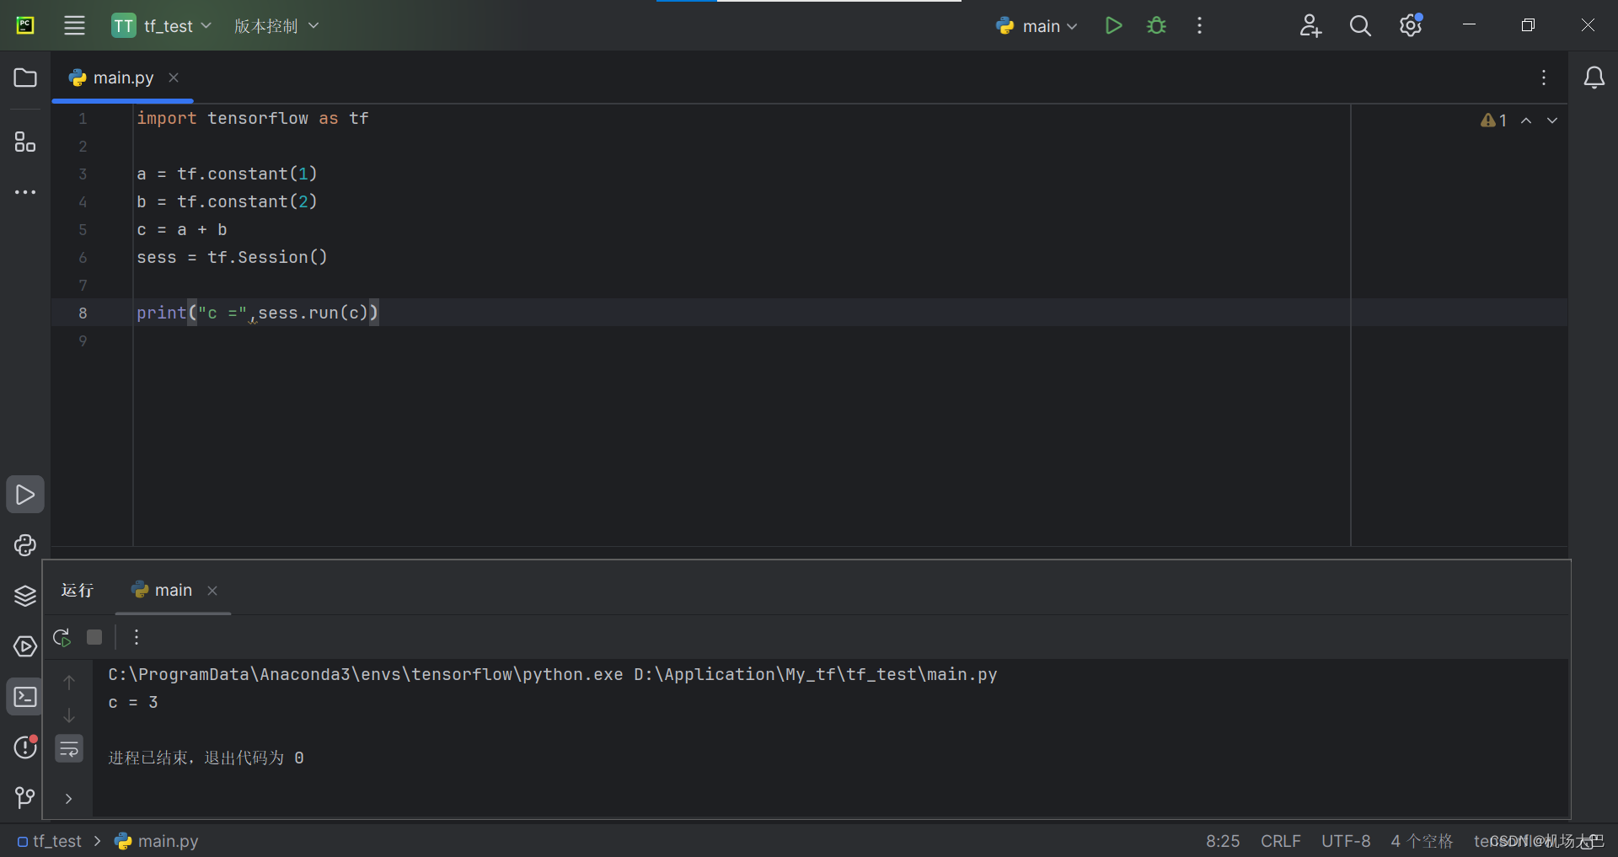1618x857 pixels.
Task: Toggle soft-wrap in run console
Action: (x=69, y=748)
